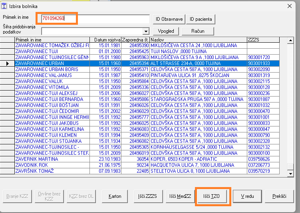Cancel with the Prekliči button

[279, 196]
